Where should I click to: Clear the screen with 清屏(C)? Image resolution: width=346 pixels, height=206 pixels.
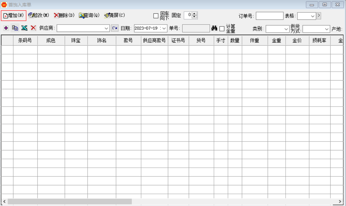(x=114, y=15)
